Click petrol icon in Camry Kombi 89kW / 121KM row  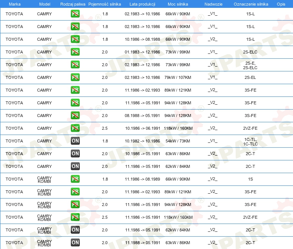(75, 191)
